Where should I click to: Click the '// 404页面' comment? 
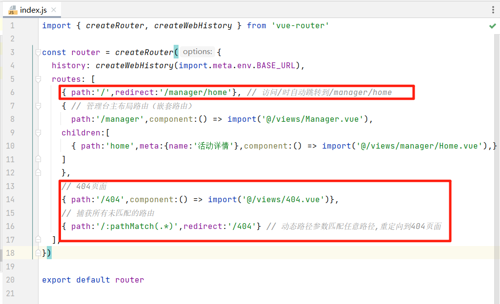click(x=84, y=186)
